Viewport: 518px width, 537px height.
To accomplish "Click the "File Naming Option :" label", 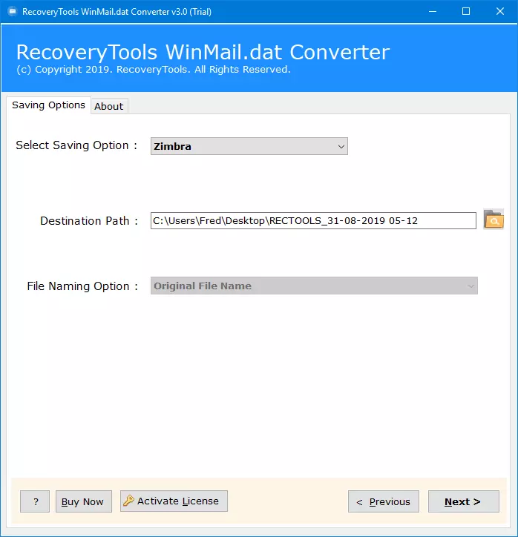I will point(82,286).
